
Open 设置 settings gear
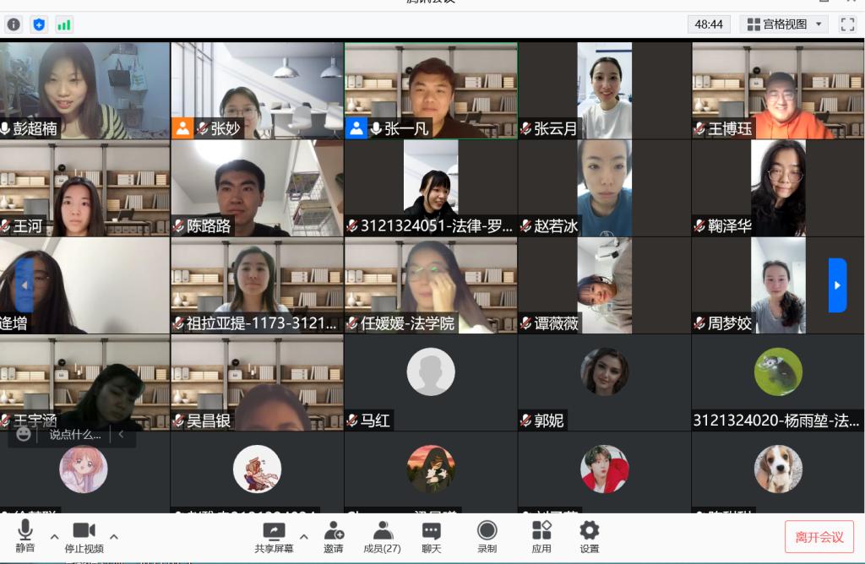click(589, 536)
